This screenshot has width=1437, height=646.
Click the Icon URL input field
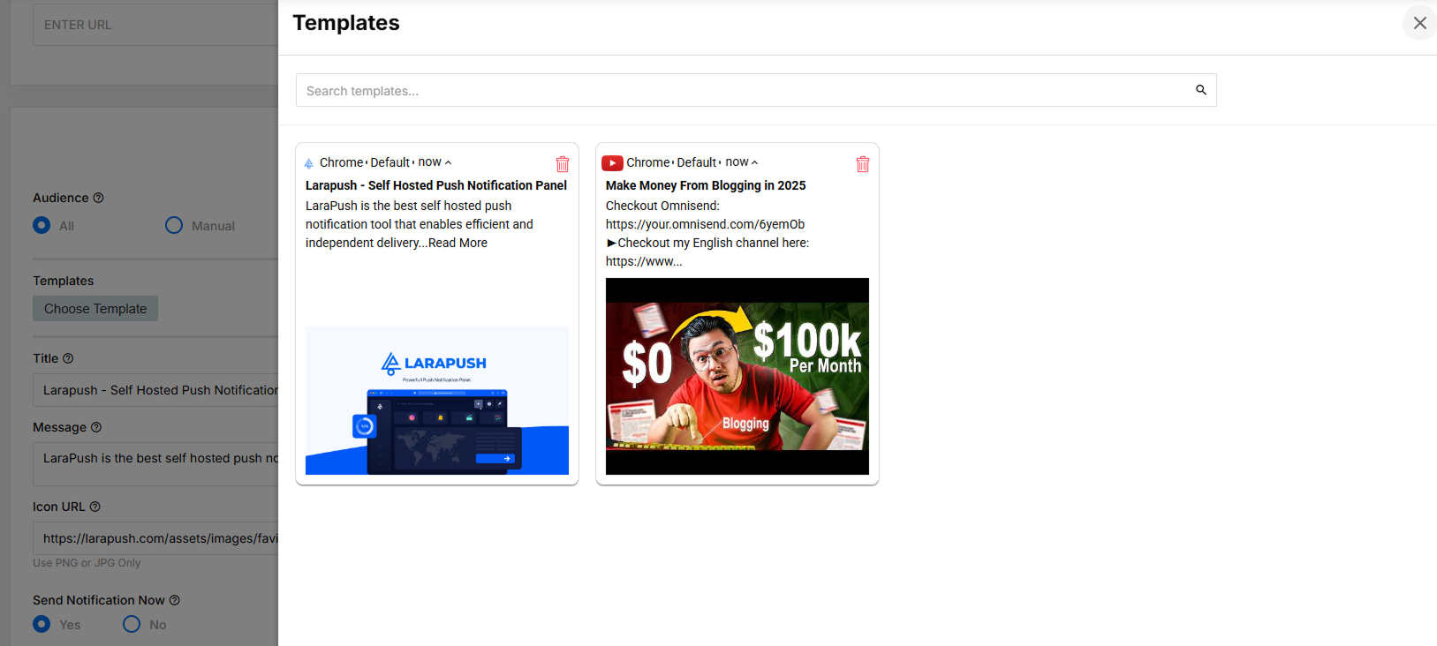[155, 538]
